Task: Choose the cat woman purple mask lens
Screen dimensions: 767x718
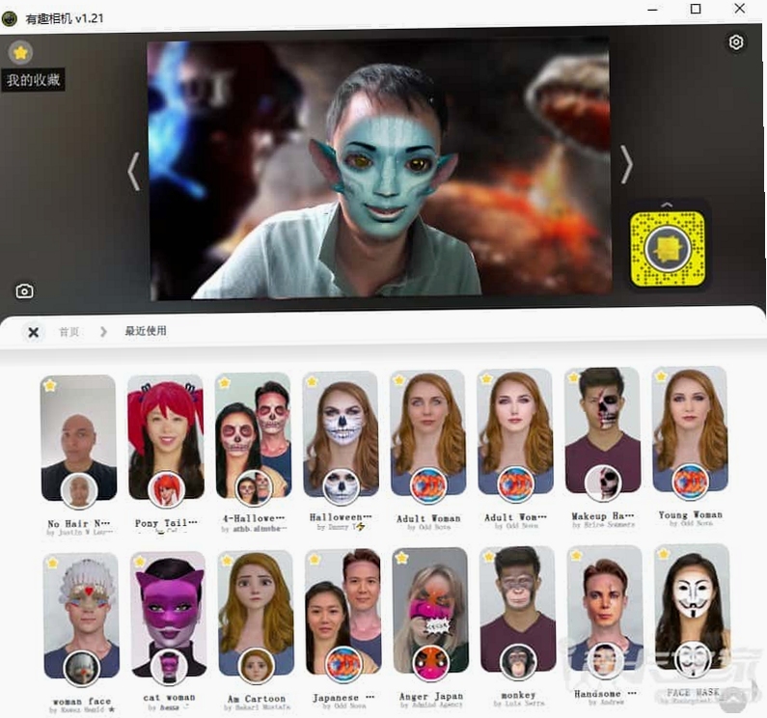Action: point(169,614)
